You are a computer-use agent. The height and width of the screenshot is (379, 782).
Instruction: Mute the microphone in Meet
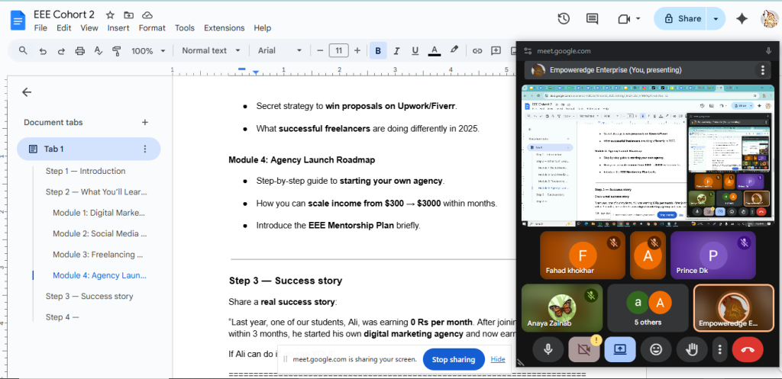click(548, 349)
